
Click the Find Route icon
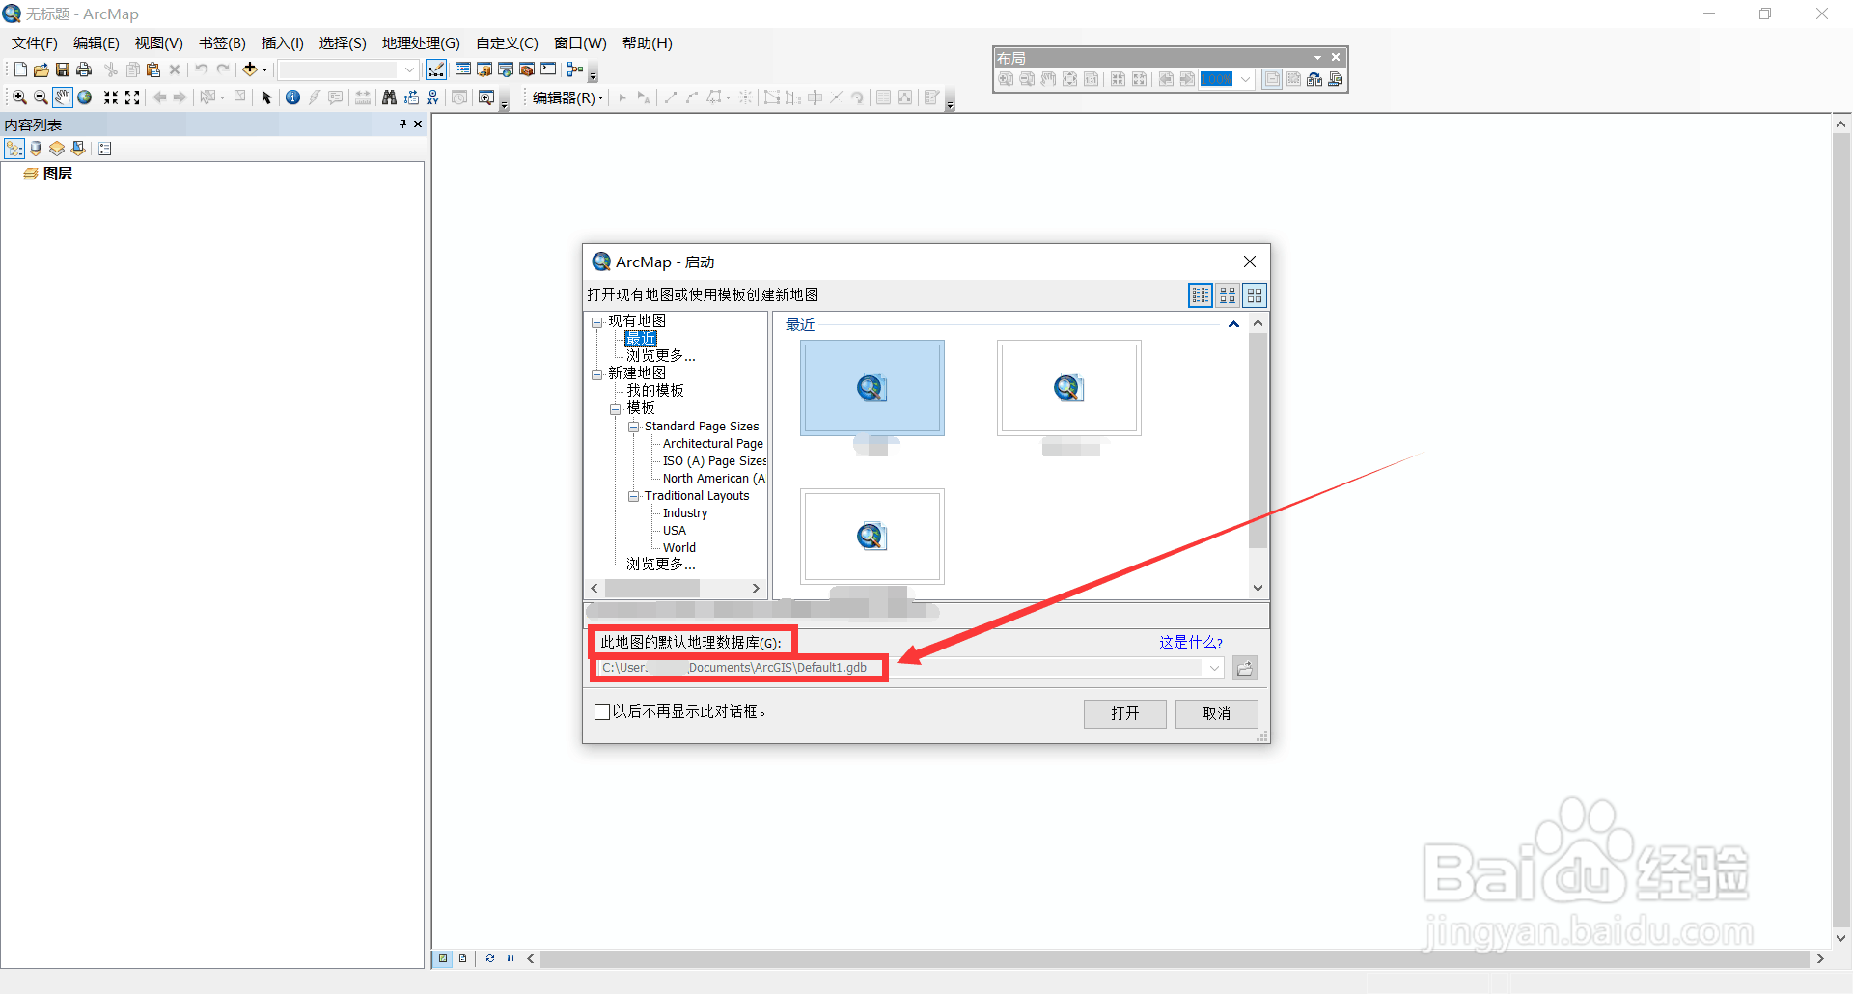(x=411, y=97)
